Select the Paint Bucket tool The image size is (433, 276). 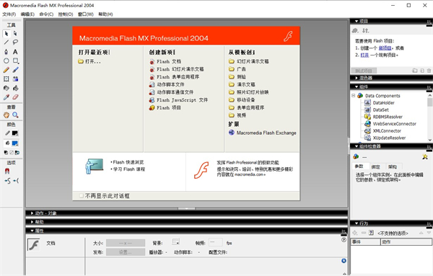click(x=15, y=88)
